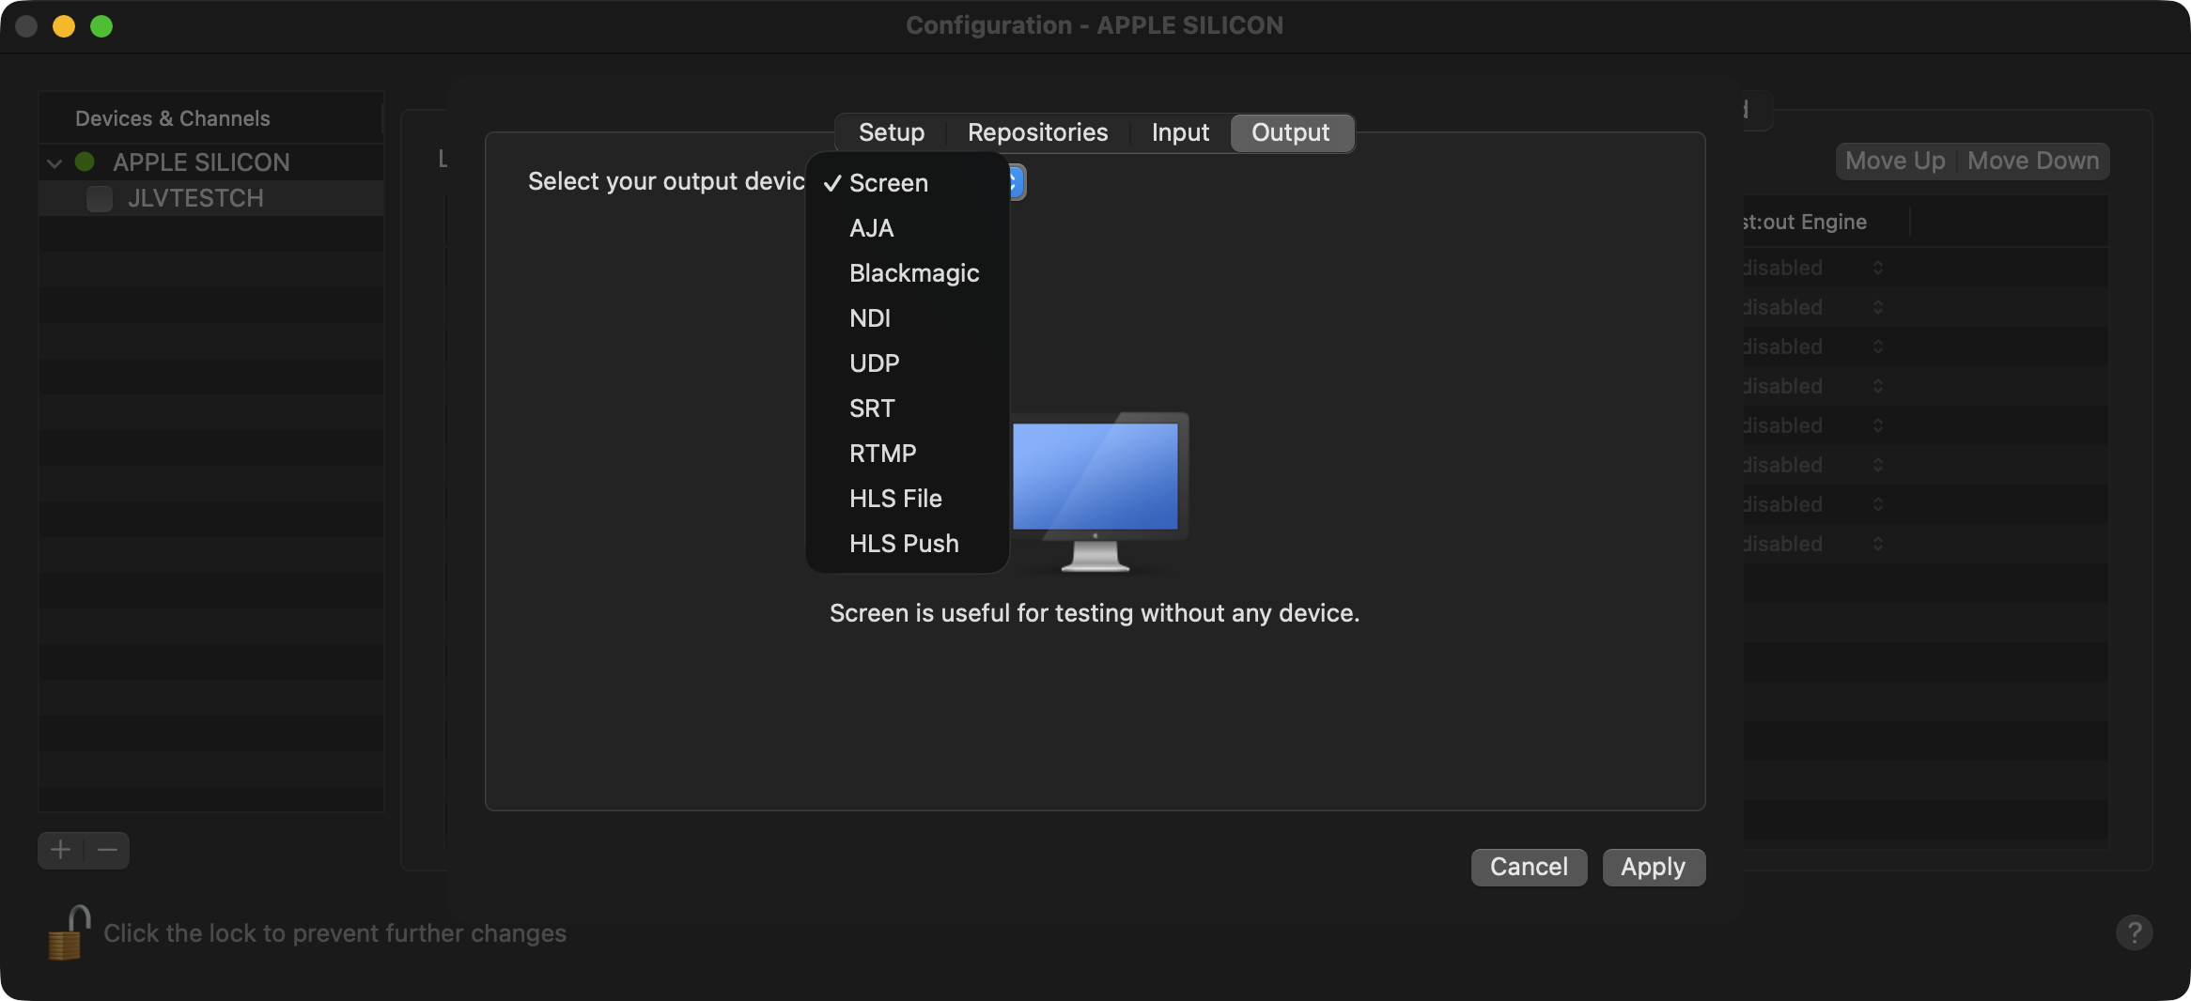This screenshot has width=2191, height=1001.
Task: Select HLS Push output option
Action: tap(904, 544)
